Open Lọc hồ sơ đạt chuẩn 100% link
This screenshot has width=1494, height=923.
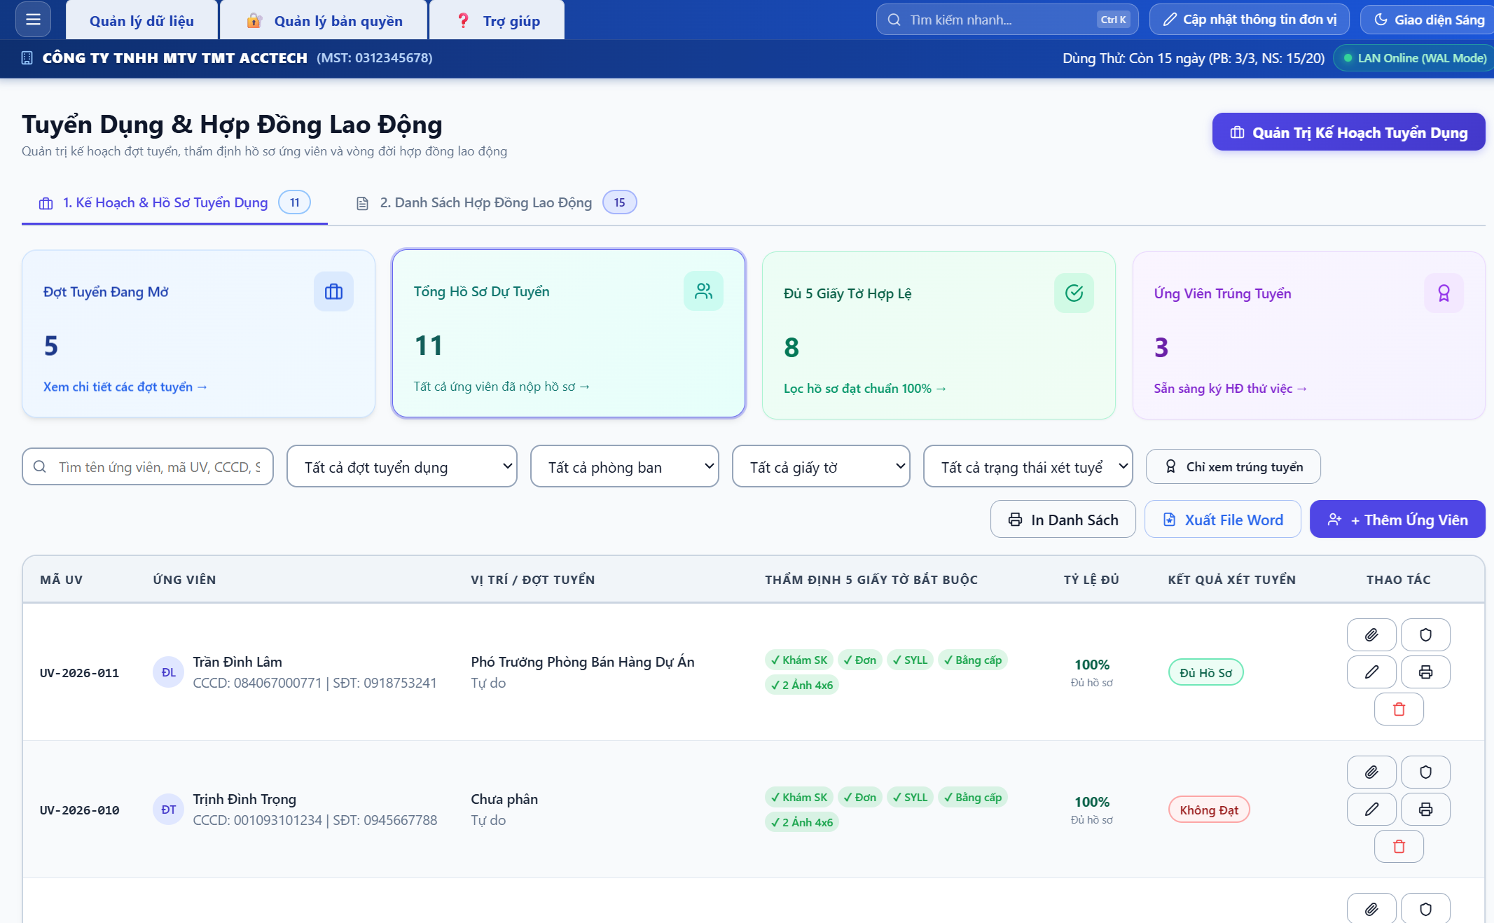point(865,389)
